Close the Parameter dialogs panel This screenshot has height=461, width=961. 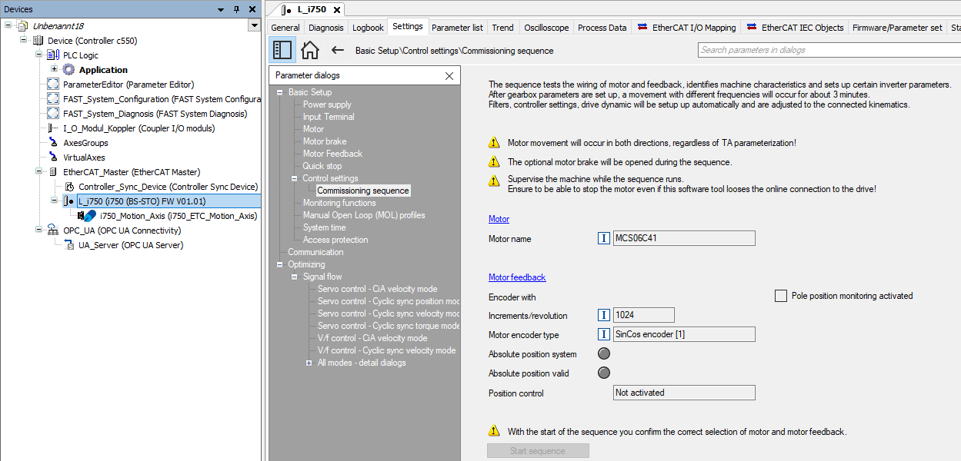[x=449, y=75]
